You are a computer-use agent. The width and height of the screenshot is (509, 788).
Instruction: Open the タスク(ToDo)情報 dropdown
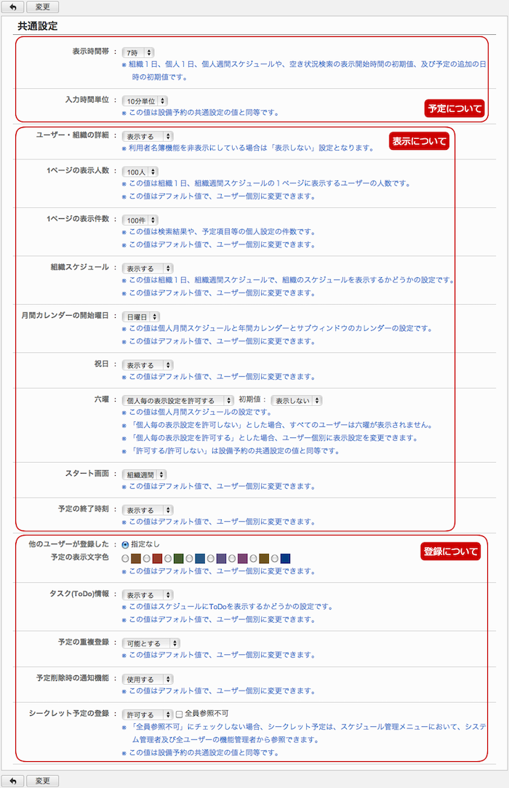[148, 594]
